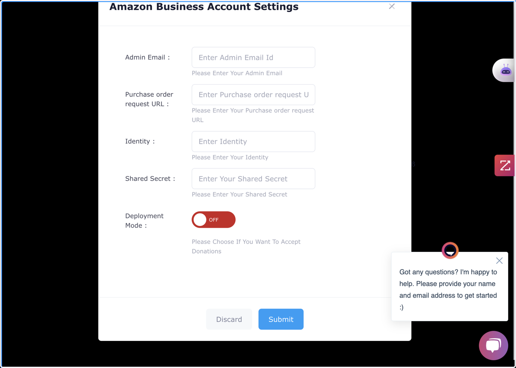Submit the Amazon Business settings form
516x368 pixels.
pos(281,319)
